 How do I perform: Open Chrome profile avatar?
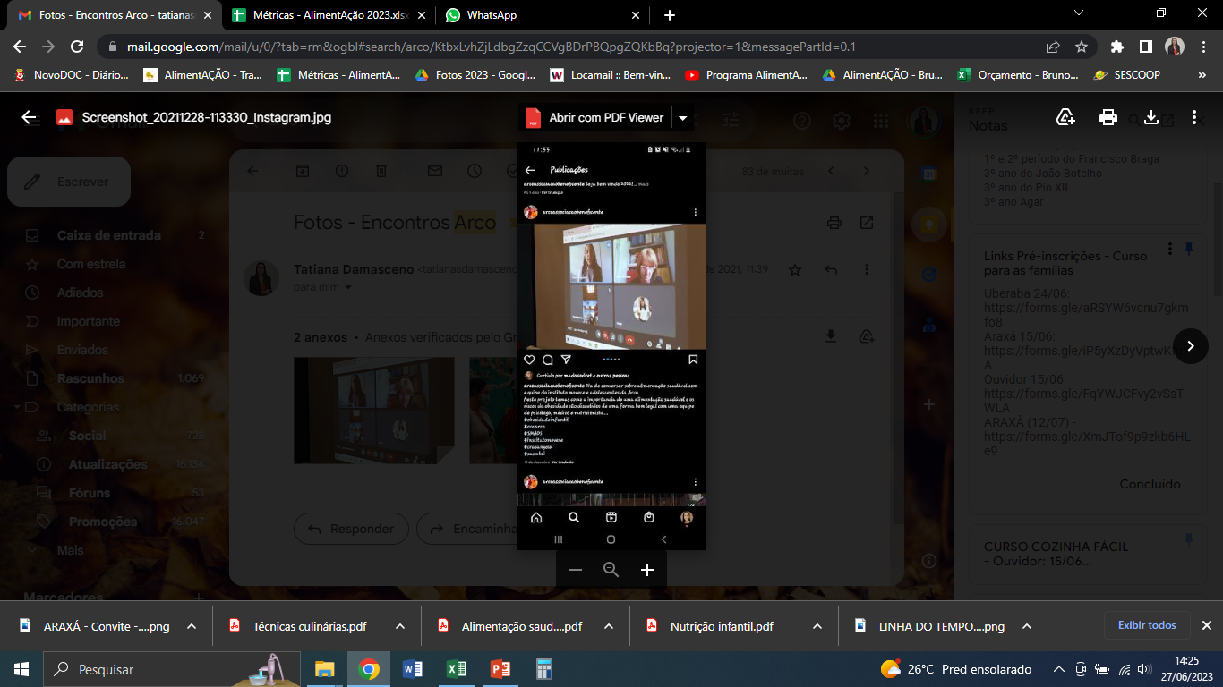tap(1175, 47)
